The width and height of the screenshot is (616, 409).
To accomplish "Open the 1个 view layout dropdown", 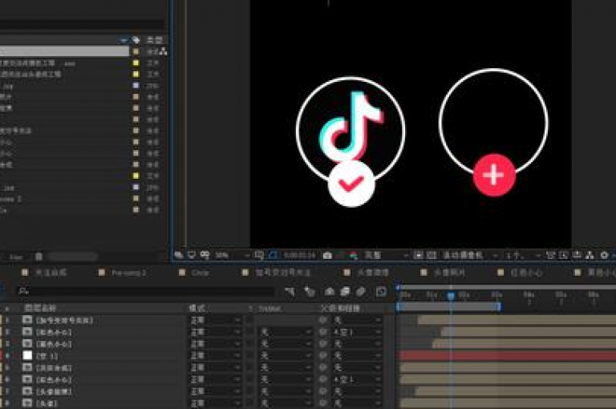I will coord(522,255).
